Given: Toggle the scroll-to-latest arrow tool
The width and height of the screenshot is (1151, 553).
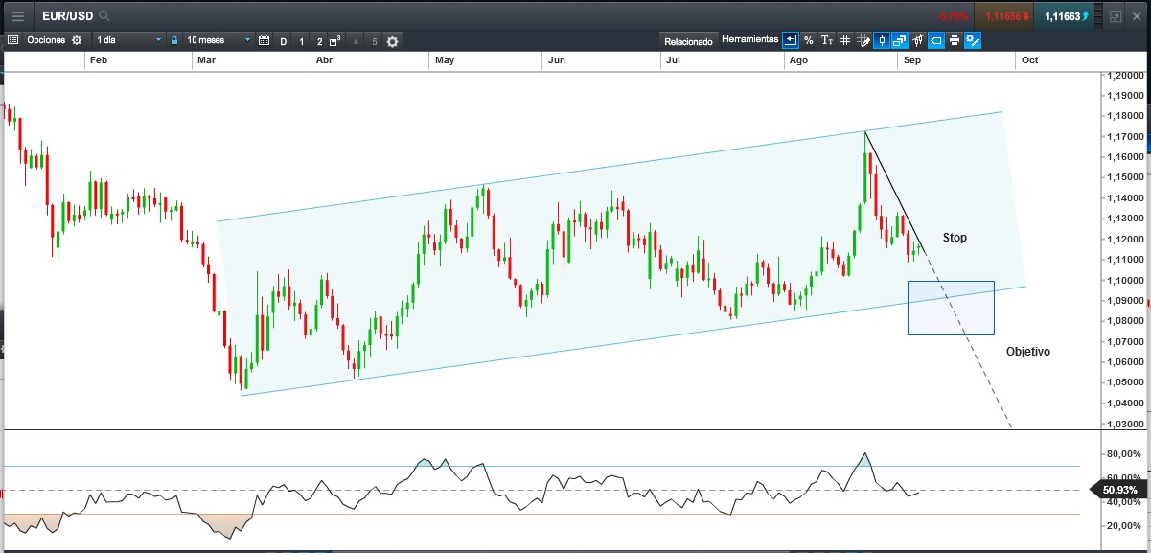Looking at the screenshot, I should coord(791,40).
